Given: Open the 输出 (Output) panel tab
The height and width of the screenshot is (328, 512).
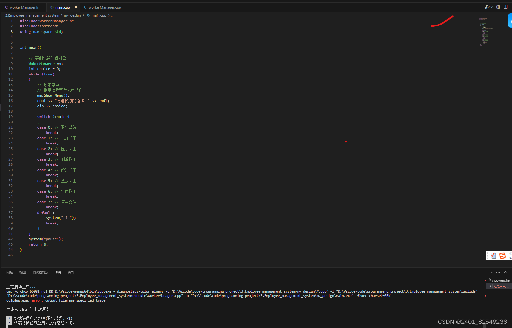Looking at the screenshot, I should [23, 273].
